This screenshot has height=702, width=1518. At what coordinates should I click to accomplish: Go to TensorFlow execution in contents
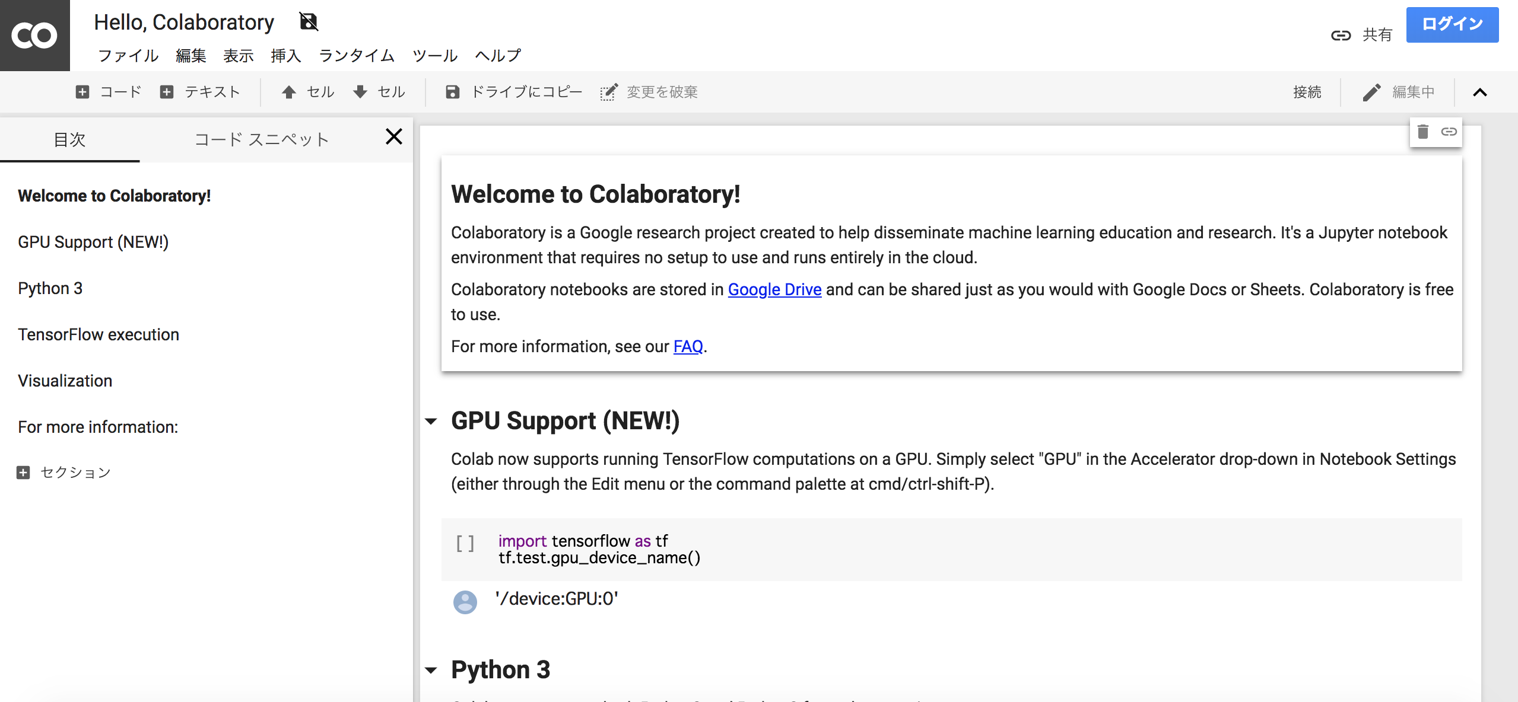click(x=99, y=334)
